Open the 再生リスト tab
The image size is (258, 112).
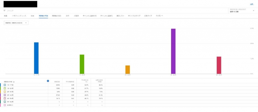click(120, 16)
